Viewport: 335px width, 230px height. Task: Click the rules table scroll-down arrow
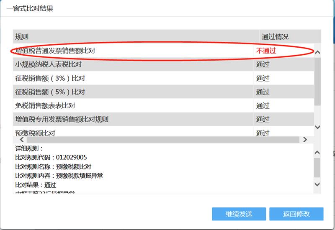[317, 127]
